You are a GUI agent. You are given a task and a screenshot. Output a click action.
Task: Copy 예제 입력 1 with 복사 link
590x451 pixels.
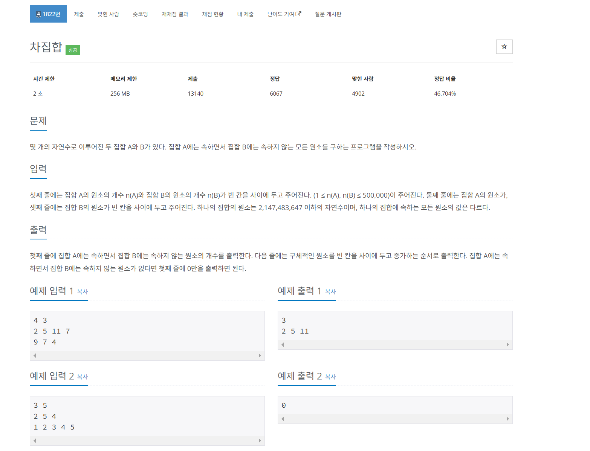tap(83, 292)
